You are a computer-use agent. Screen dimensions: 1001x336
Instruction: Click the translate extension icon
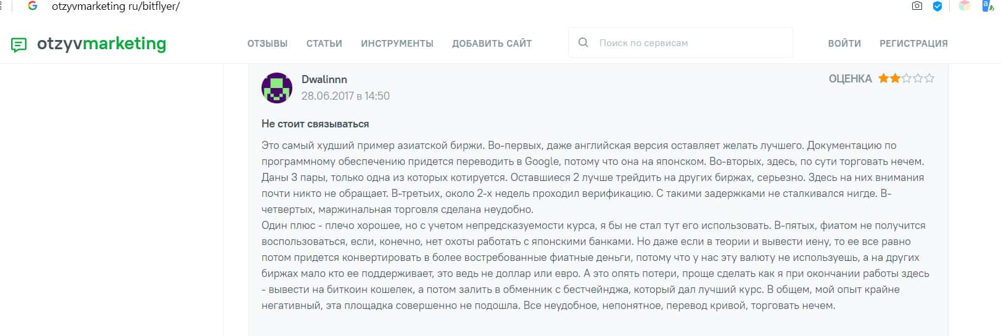pyautogui.click(x=987, y=6)
